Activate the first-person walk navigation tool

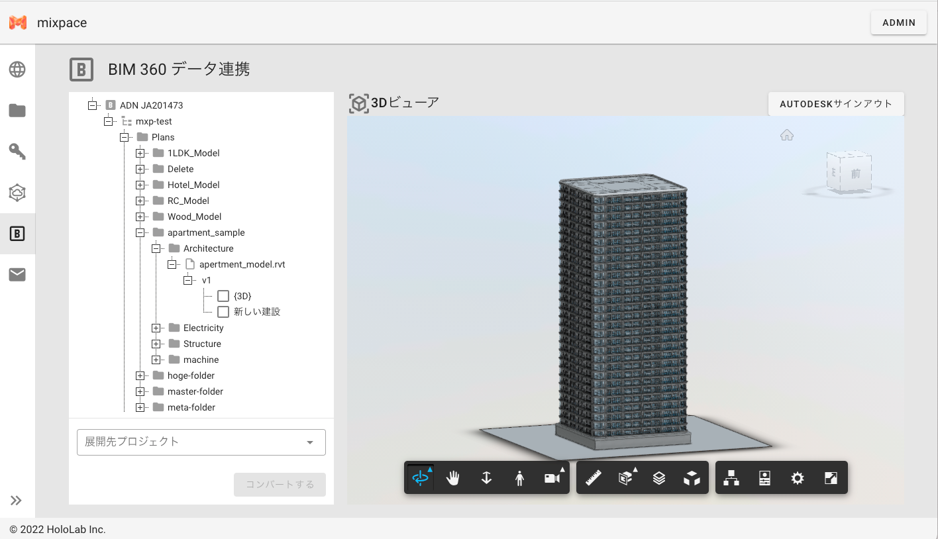(519, 477)
